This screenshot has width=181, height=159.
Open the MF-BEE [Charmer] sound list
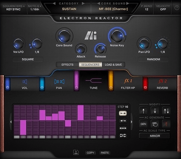tap(113, 9)
